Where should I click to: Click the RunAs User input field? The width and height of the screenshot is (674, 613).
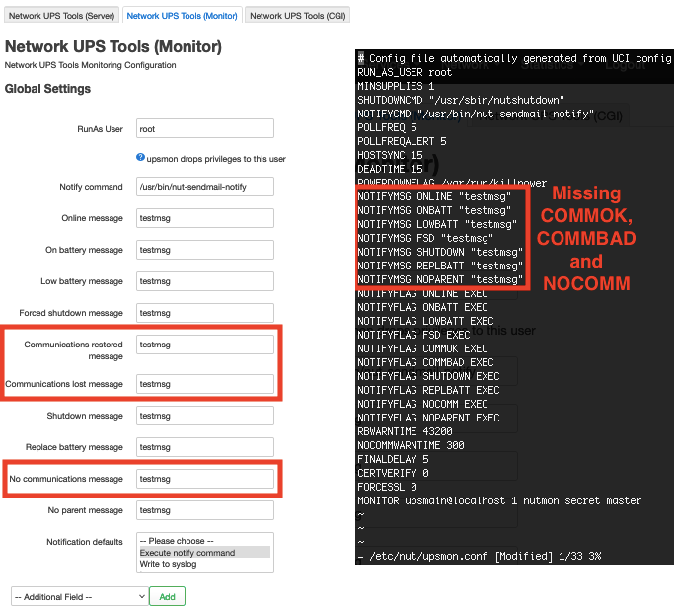[205, 128]
